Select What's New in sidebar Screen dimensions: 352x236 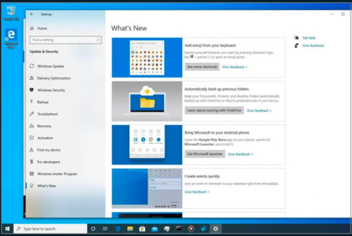click(x=47, y=186)
